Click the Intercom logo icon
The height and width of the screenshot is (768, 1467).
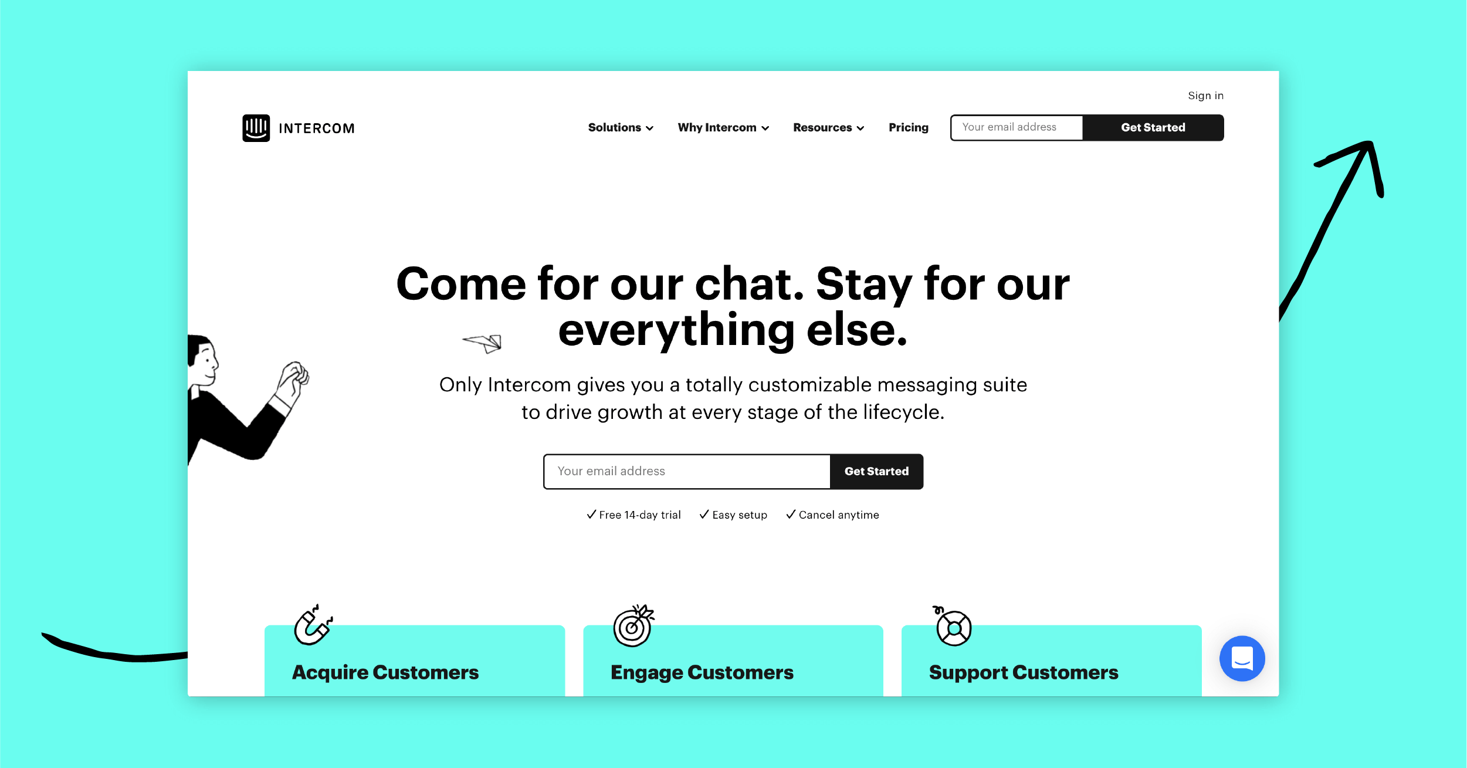point(256,126)
